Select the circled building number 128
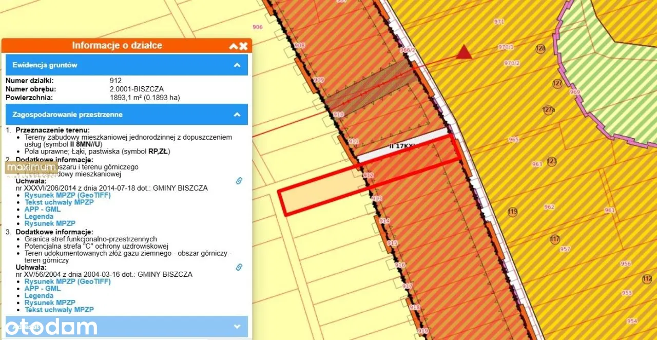 tap(540, 49)
